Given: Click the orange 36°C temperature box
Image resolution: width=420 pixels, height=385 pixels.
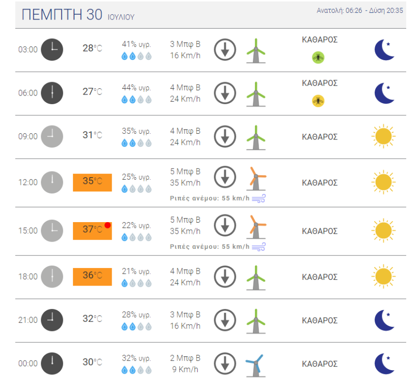Looking at the screenshot, I should coord(92,277).
